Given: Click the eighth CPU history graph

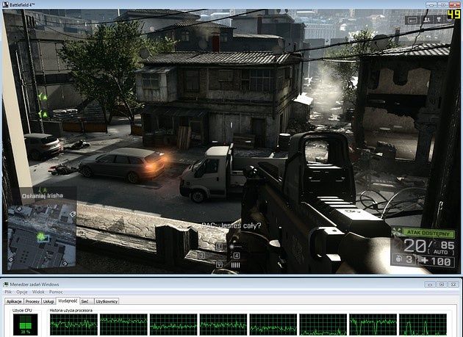Looking at the screenshot, I should 423,325.
